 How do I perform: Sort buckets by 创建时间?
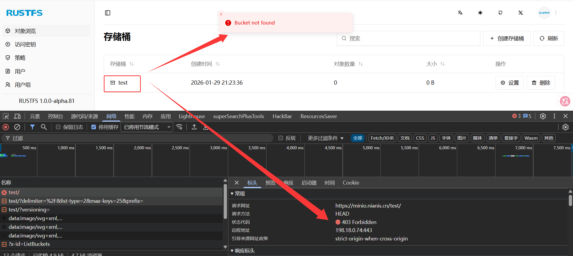click(x=205, y=64)
